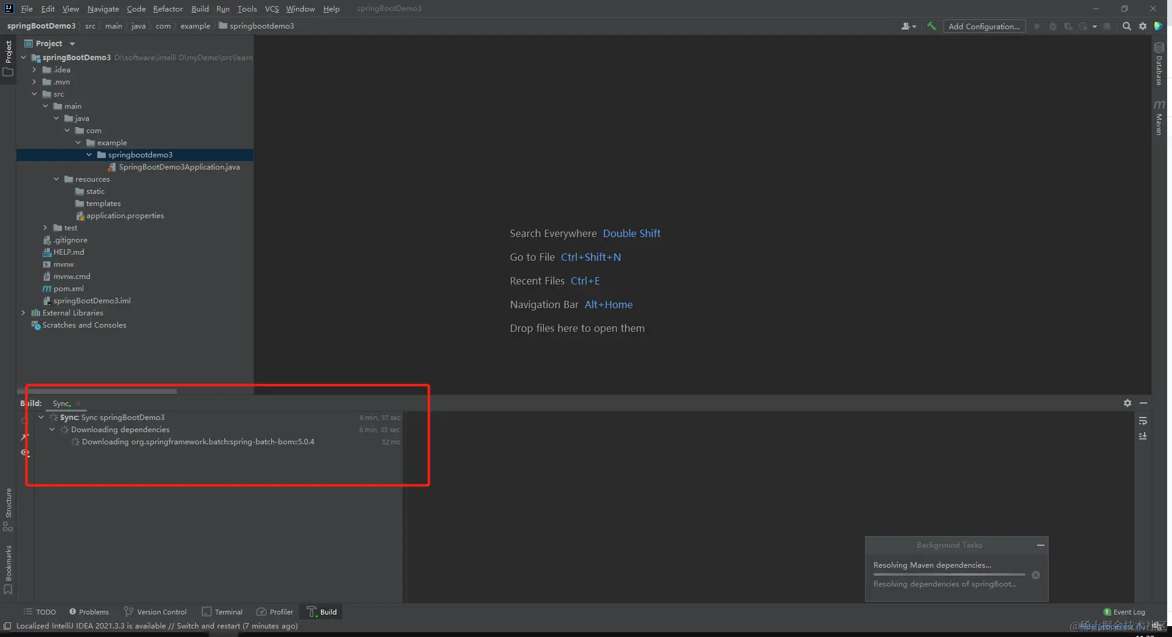Select the templates folder
Viewport: 1172px width, 637px height.
[x=103, y=204]
